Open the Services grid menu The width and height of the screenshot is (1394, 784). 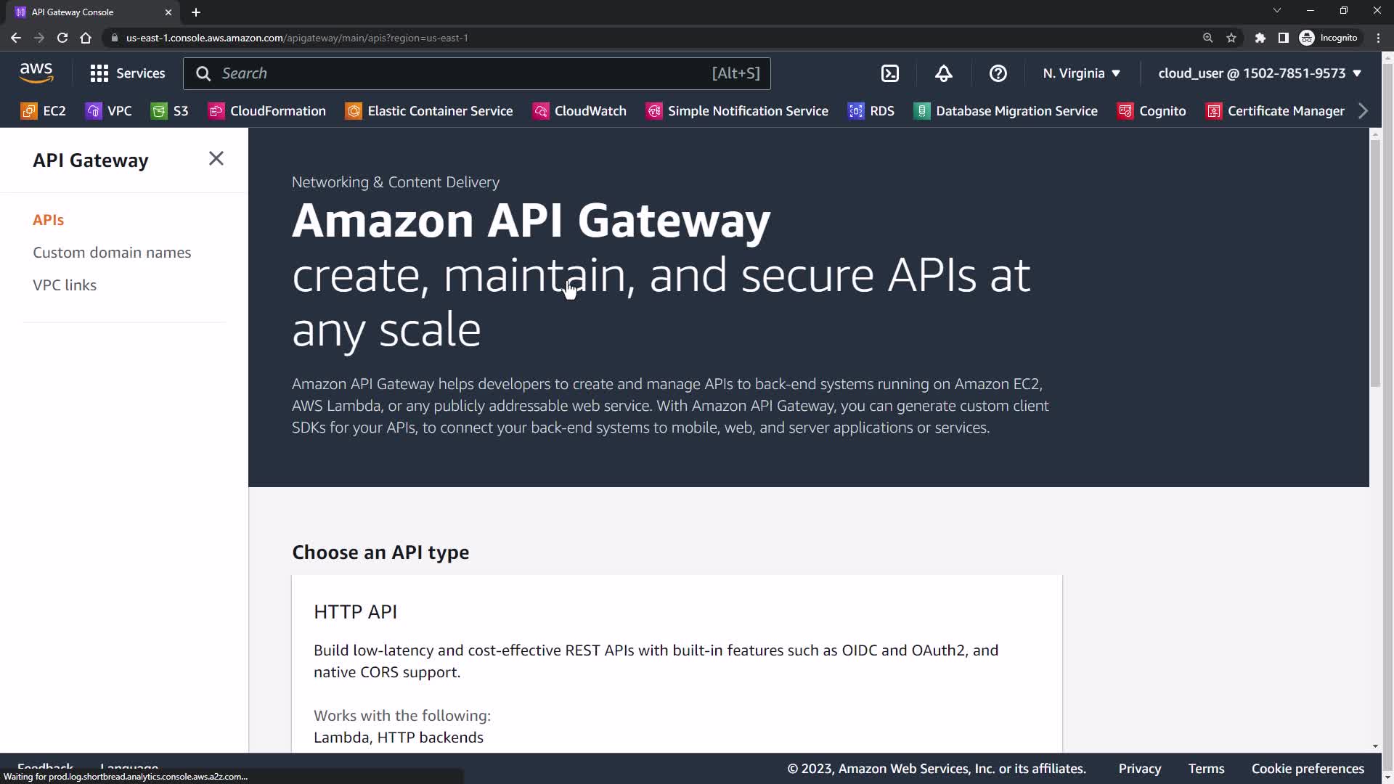(x=127, y=73)
